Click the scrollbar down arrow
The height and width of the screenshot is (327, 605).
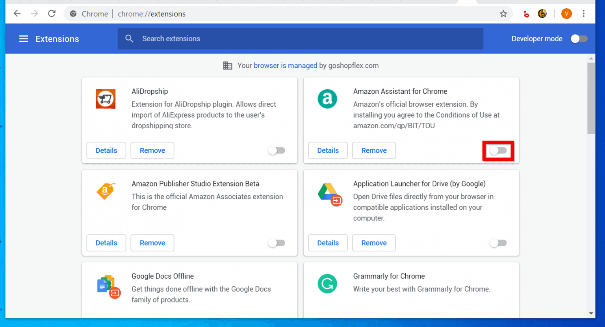pyautogui.click(x=591, y=314)
